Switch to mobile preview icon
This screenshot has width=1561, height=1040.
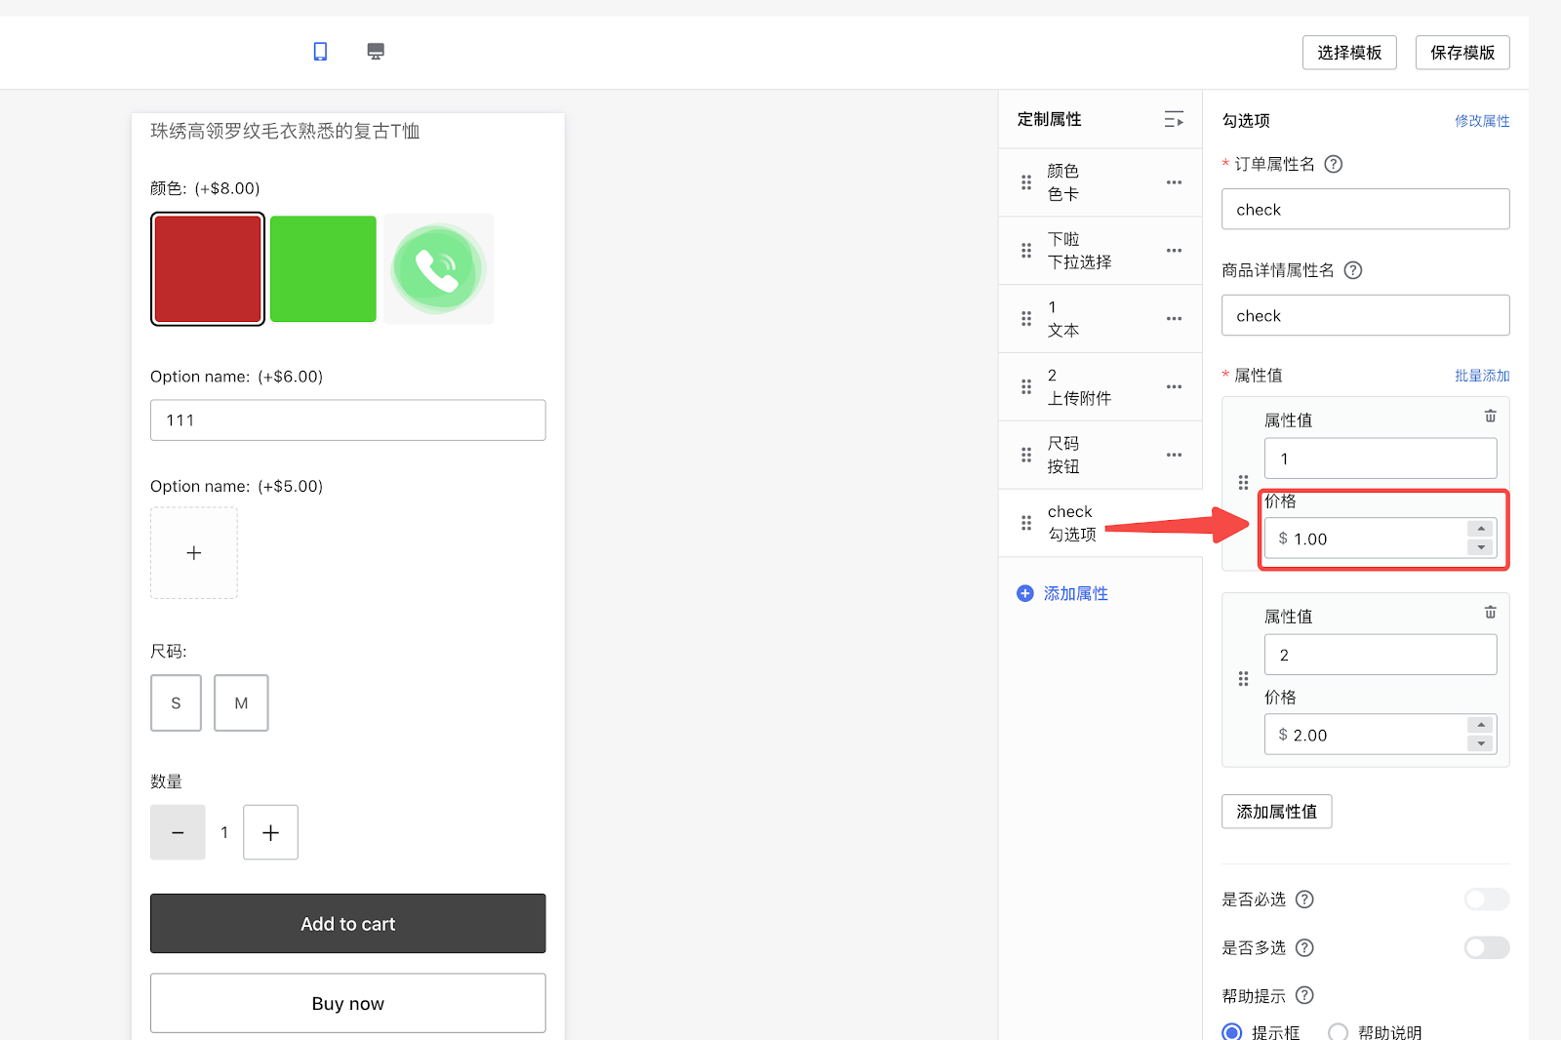[x=320, y=52]
